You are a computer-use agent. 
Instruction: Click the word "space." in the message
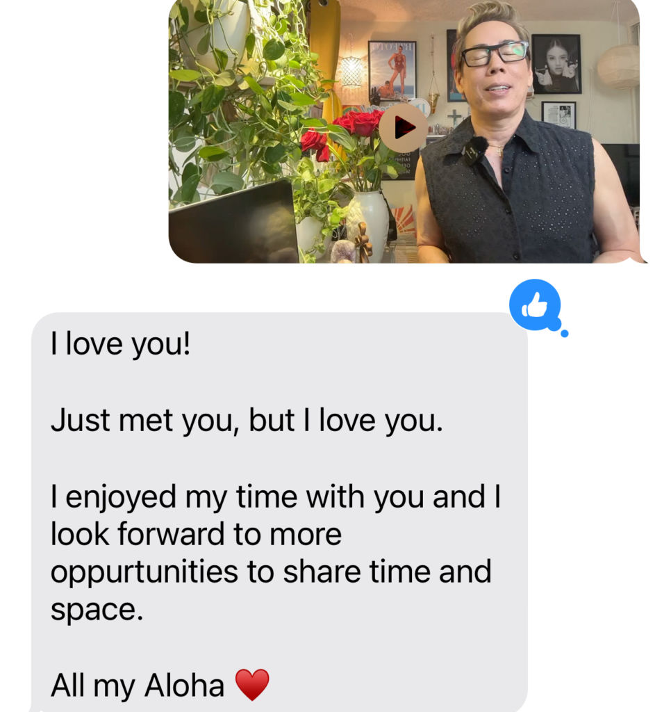pos(97,610)
